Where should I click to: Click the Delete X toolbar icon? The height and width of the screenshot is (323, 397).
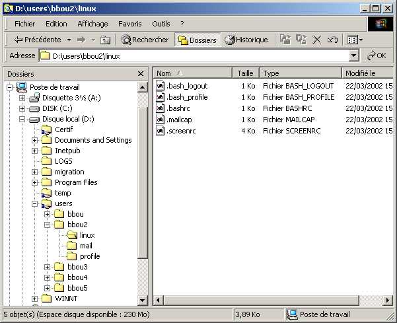(316, 40)
